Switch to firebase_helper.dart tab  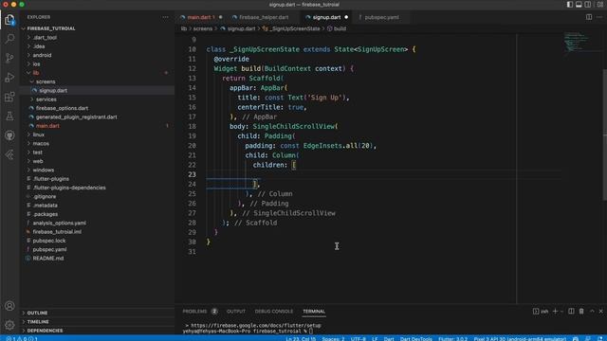(x=264, y=17)
